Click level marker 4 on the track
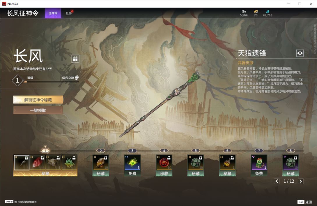 (164, 151)
